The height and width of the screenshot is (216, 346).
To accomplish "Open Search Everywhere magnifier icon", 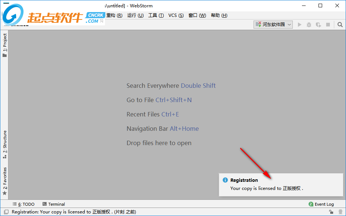I will pos(340,25).
